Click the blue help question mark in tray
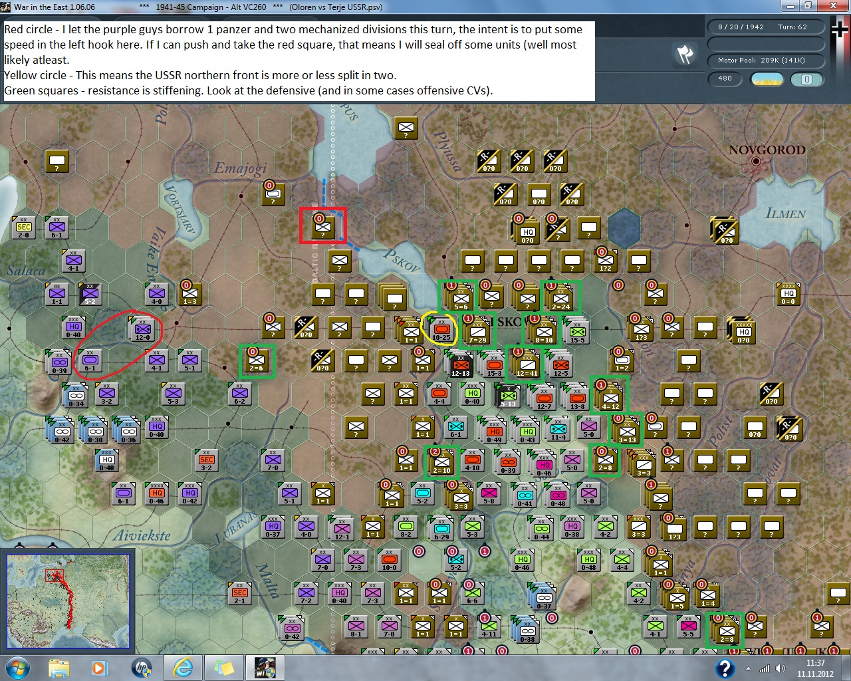 (725, 668)
